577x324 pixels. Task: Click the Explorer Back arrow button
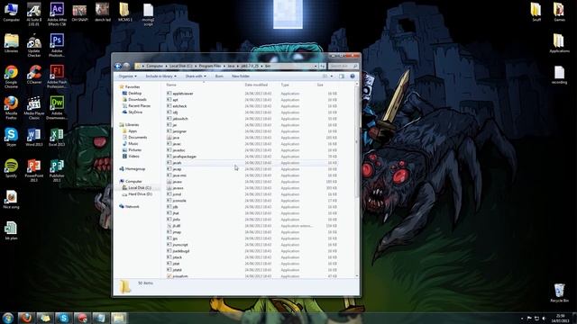click(x=118, y=66)
